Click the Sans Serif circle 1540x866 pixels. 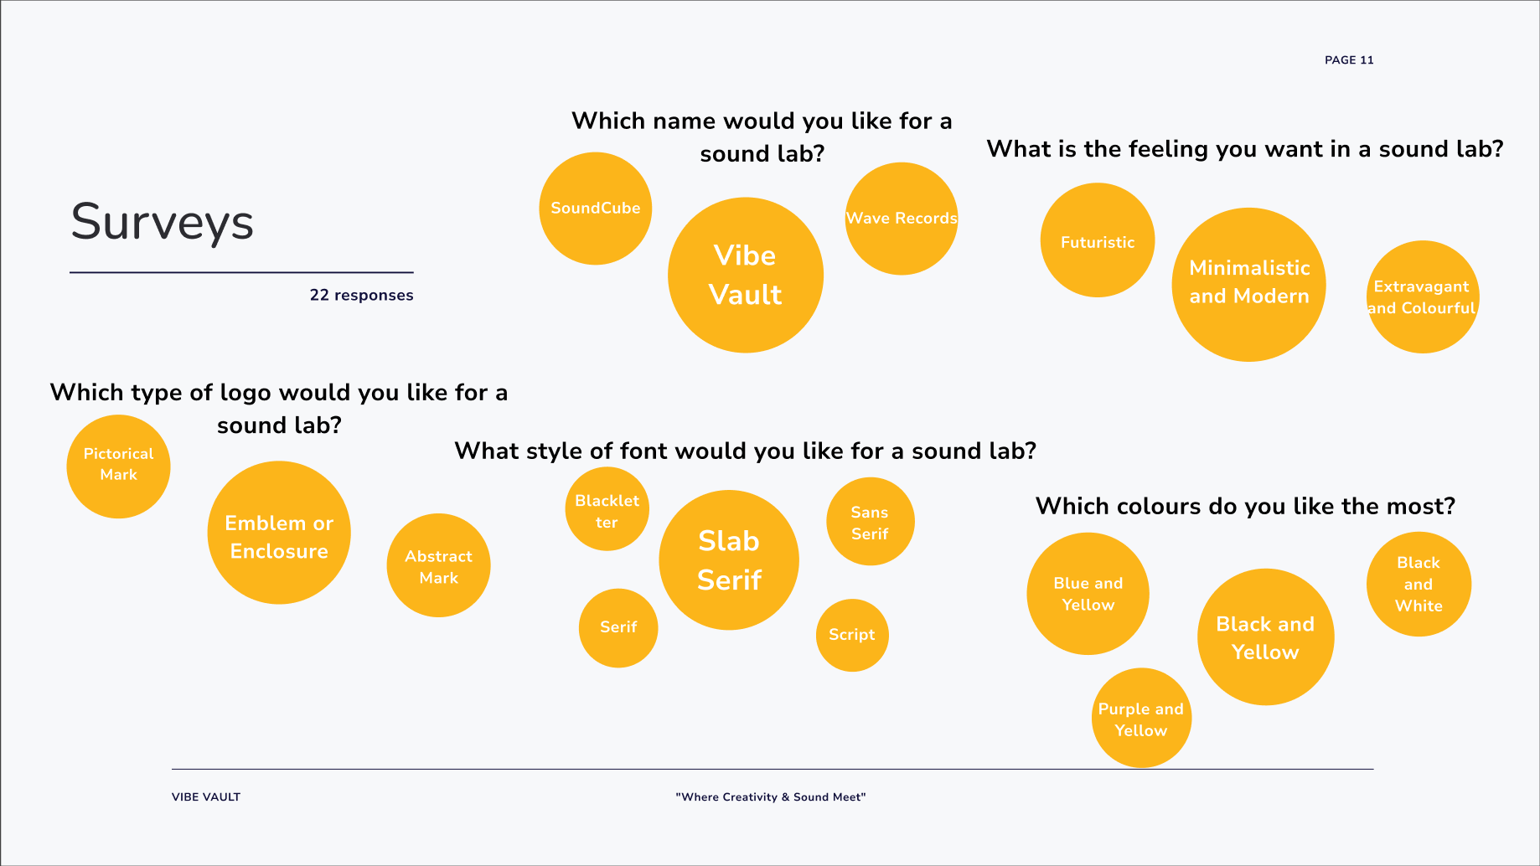tap(871, 522)
